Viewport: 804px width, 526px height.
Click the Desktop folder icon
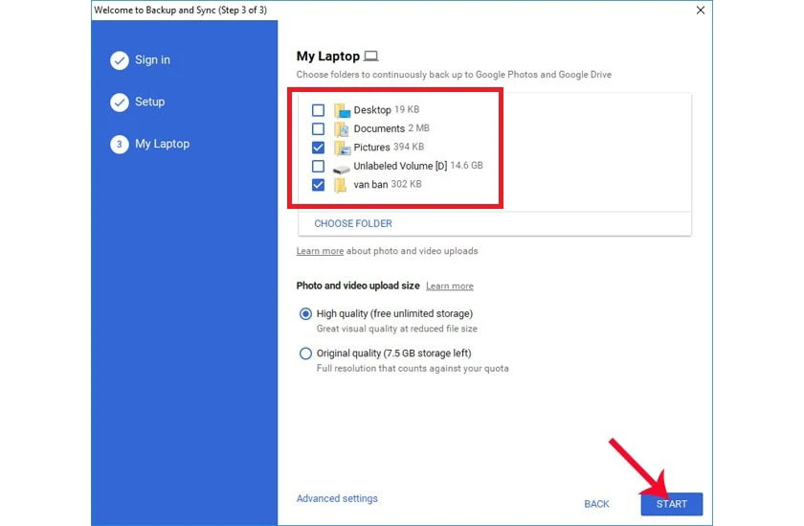click(342, 110)
